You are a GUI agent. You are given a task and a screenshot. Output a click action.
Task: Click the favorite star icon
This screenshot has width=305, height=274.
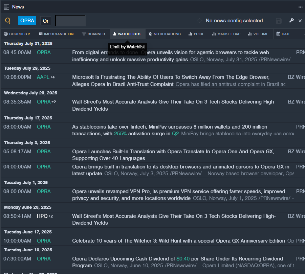pos(199,21)
